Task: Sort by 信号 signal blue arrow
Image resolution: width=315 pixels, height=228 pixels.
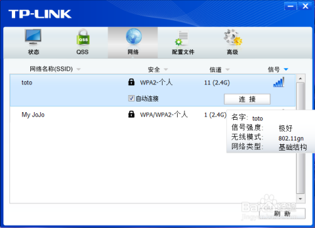Action: tap(286, 69)
